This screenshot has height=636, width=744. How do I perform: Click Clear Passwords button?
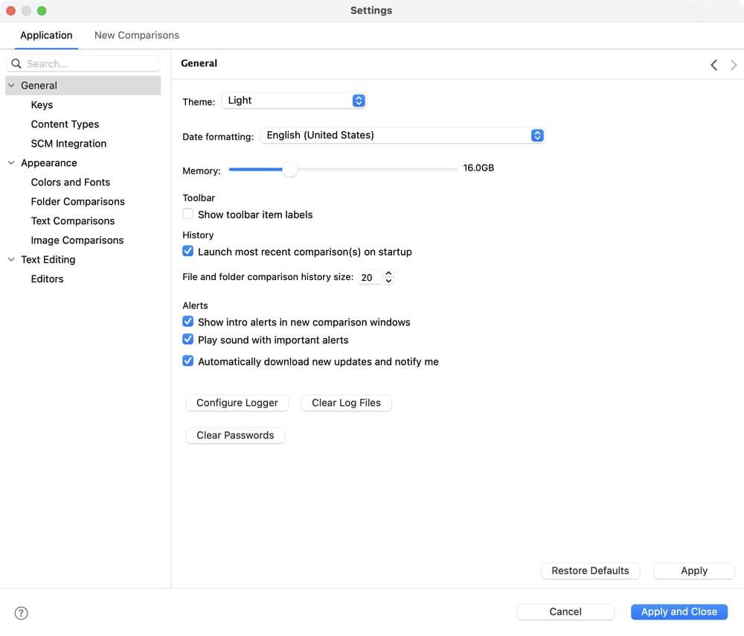click(x=235, y=436)
